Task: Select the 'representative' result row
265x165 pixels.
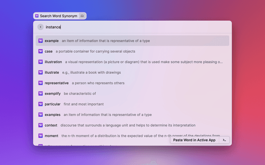Action: point(132,83)
